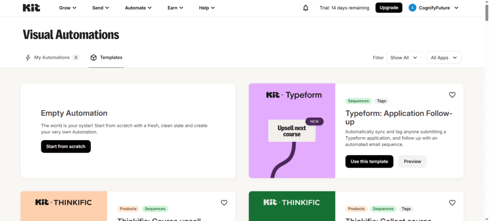The image size is (489, 221).
Task: Open the Show All filter dropdown
Action: 404,58
